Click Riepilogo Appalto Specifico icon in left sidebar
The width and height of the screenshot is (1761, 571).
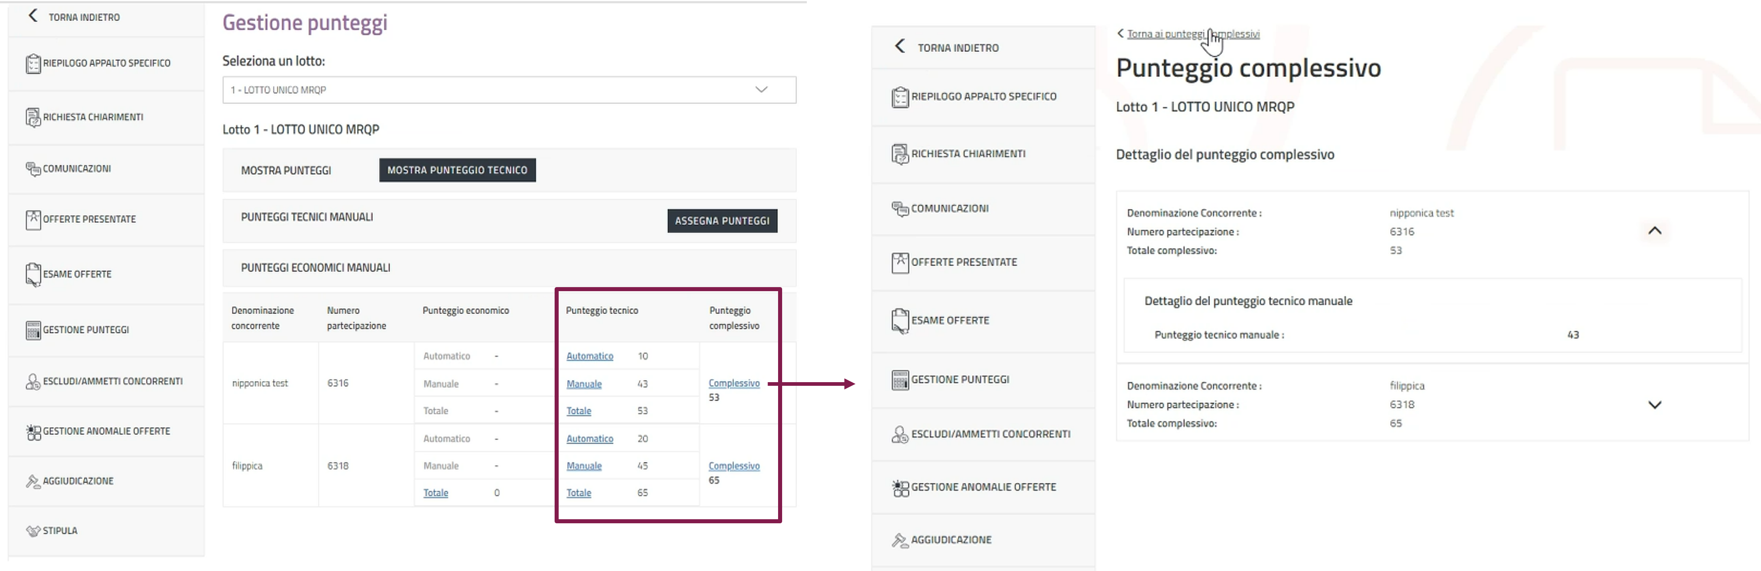click(33, 63)
